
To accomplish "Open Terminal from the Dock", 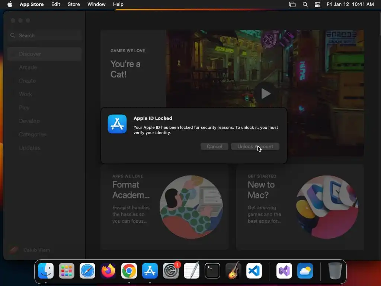I will click(x=212, y=271).
